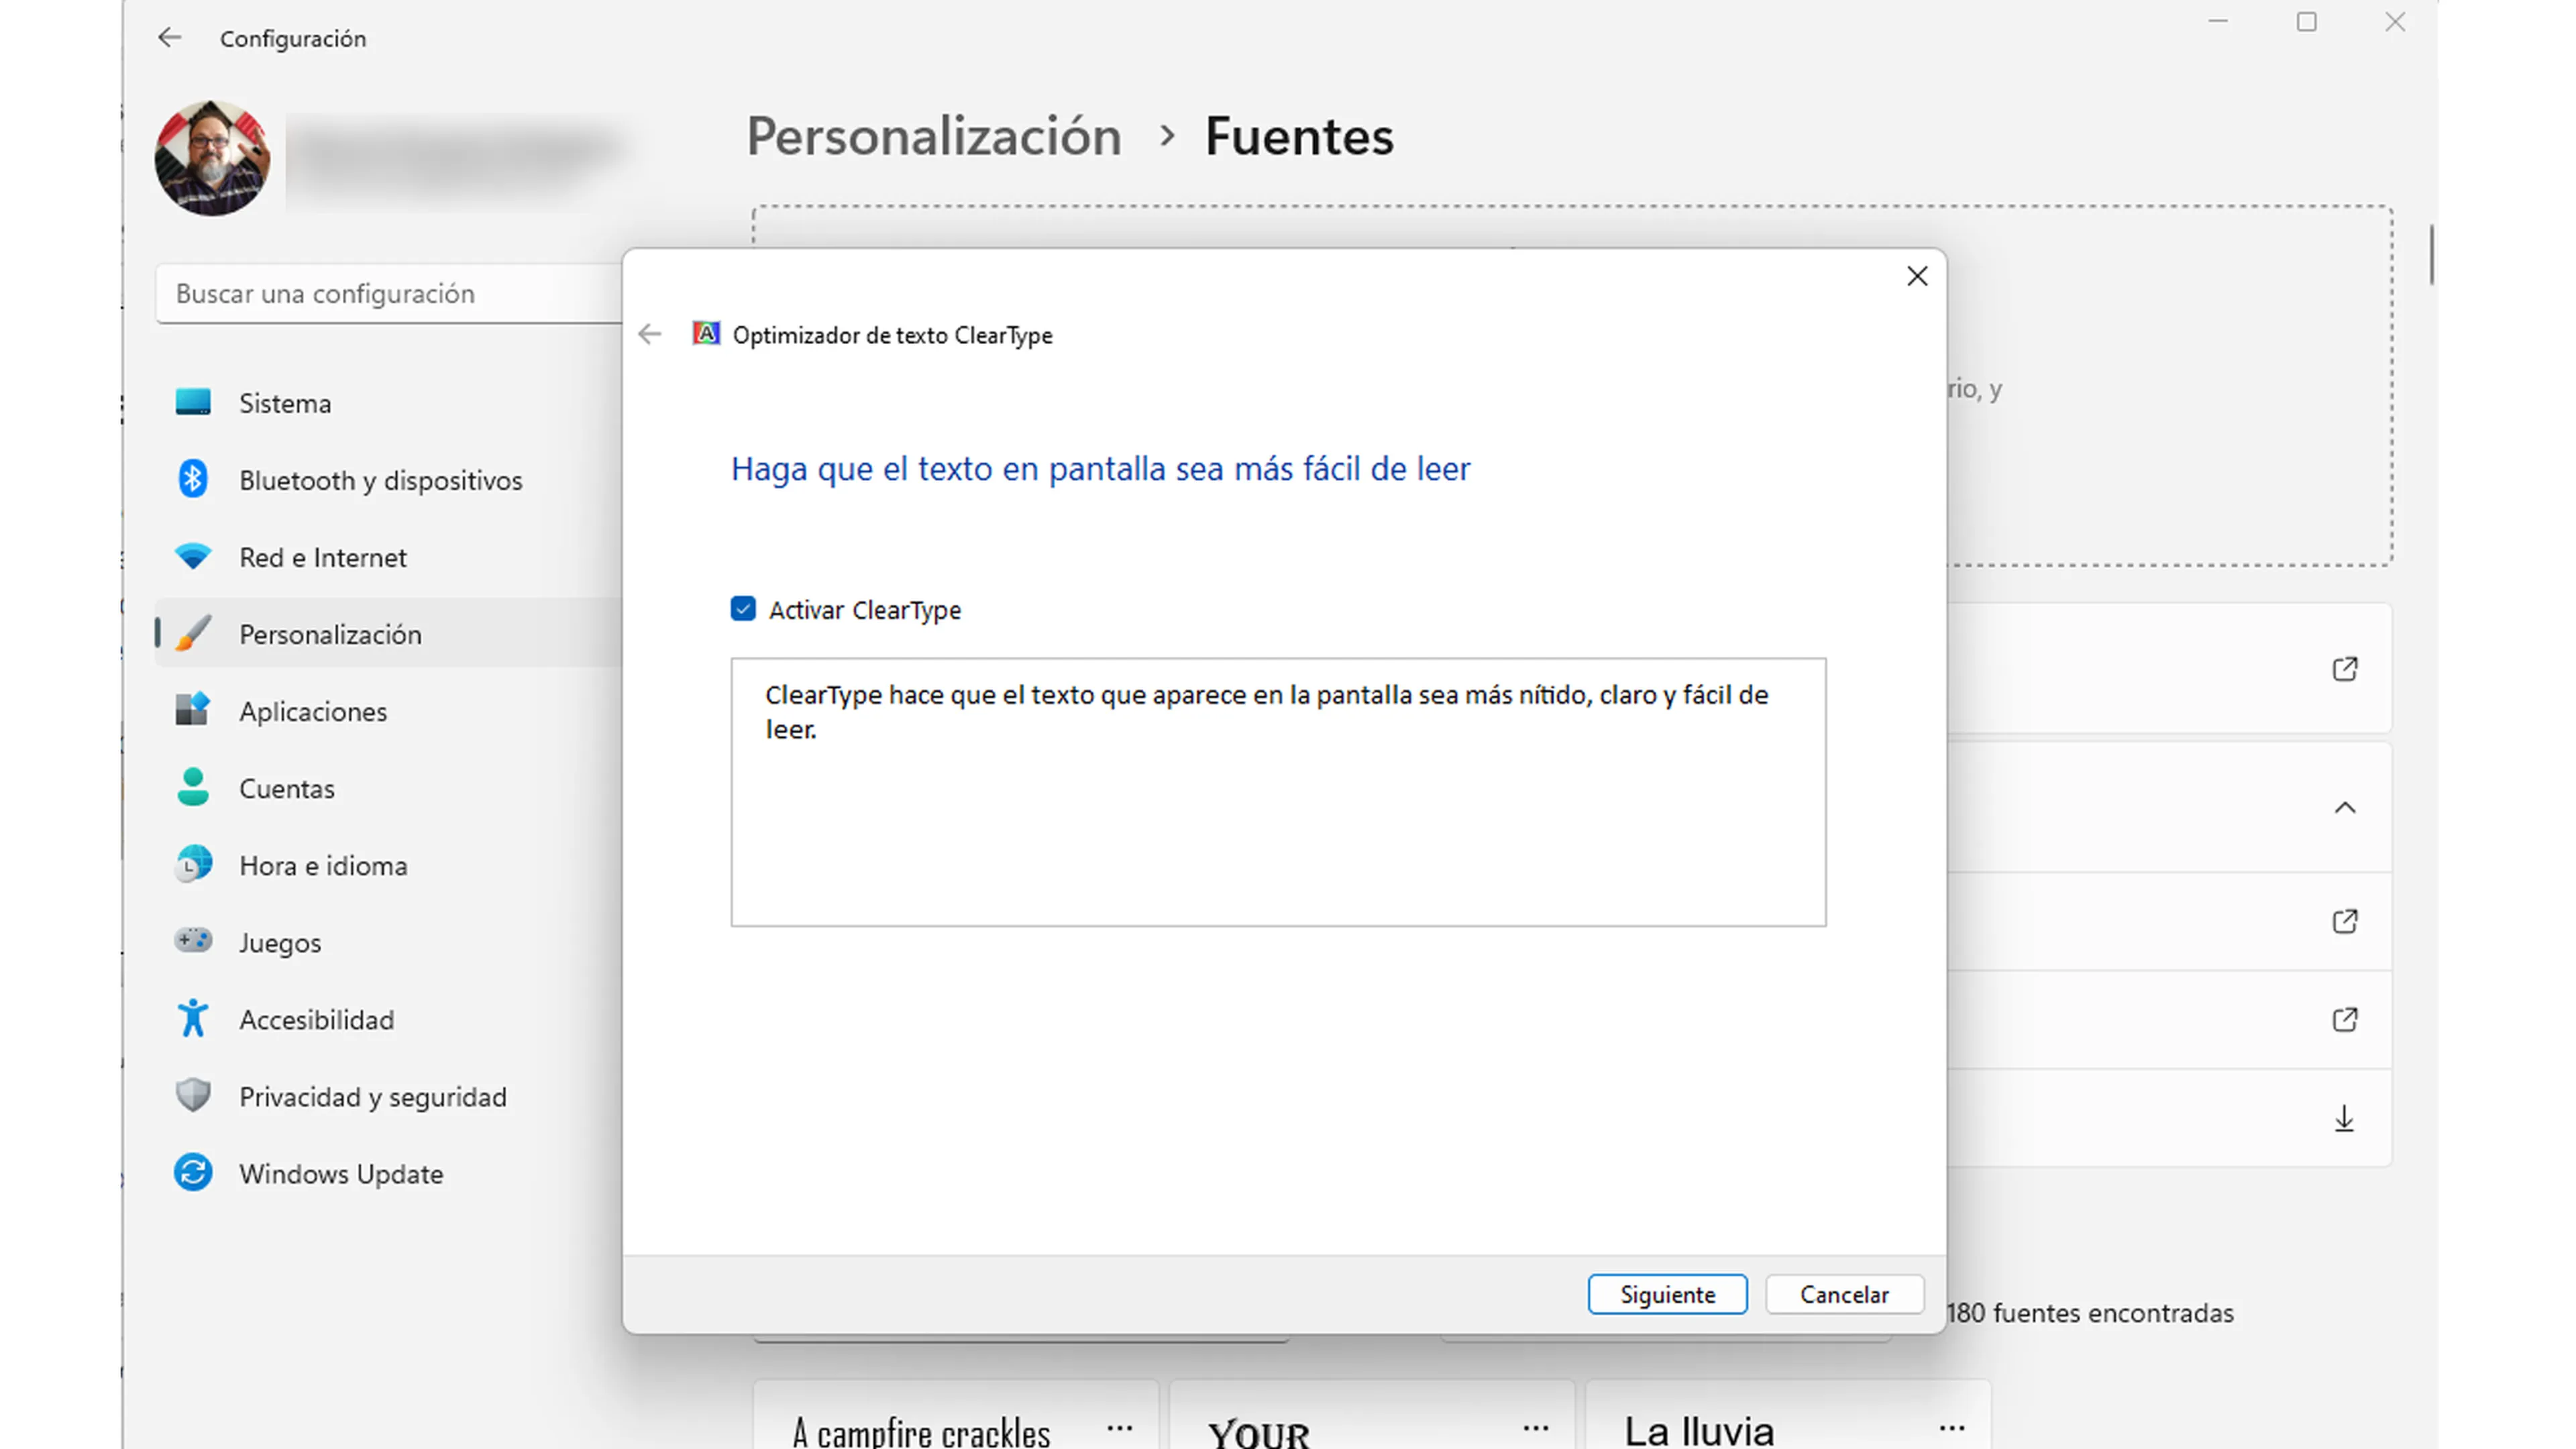Image resolution: width=2576 pixels, height=1449 pixels.
Task: Open Cuentas settings
Action: (388, 787)
